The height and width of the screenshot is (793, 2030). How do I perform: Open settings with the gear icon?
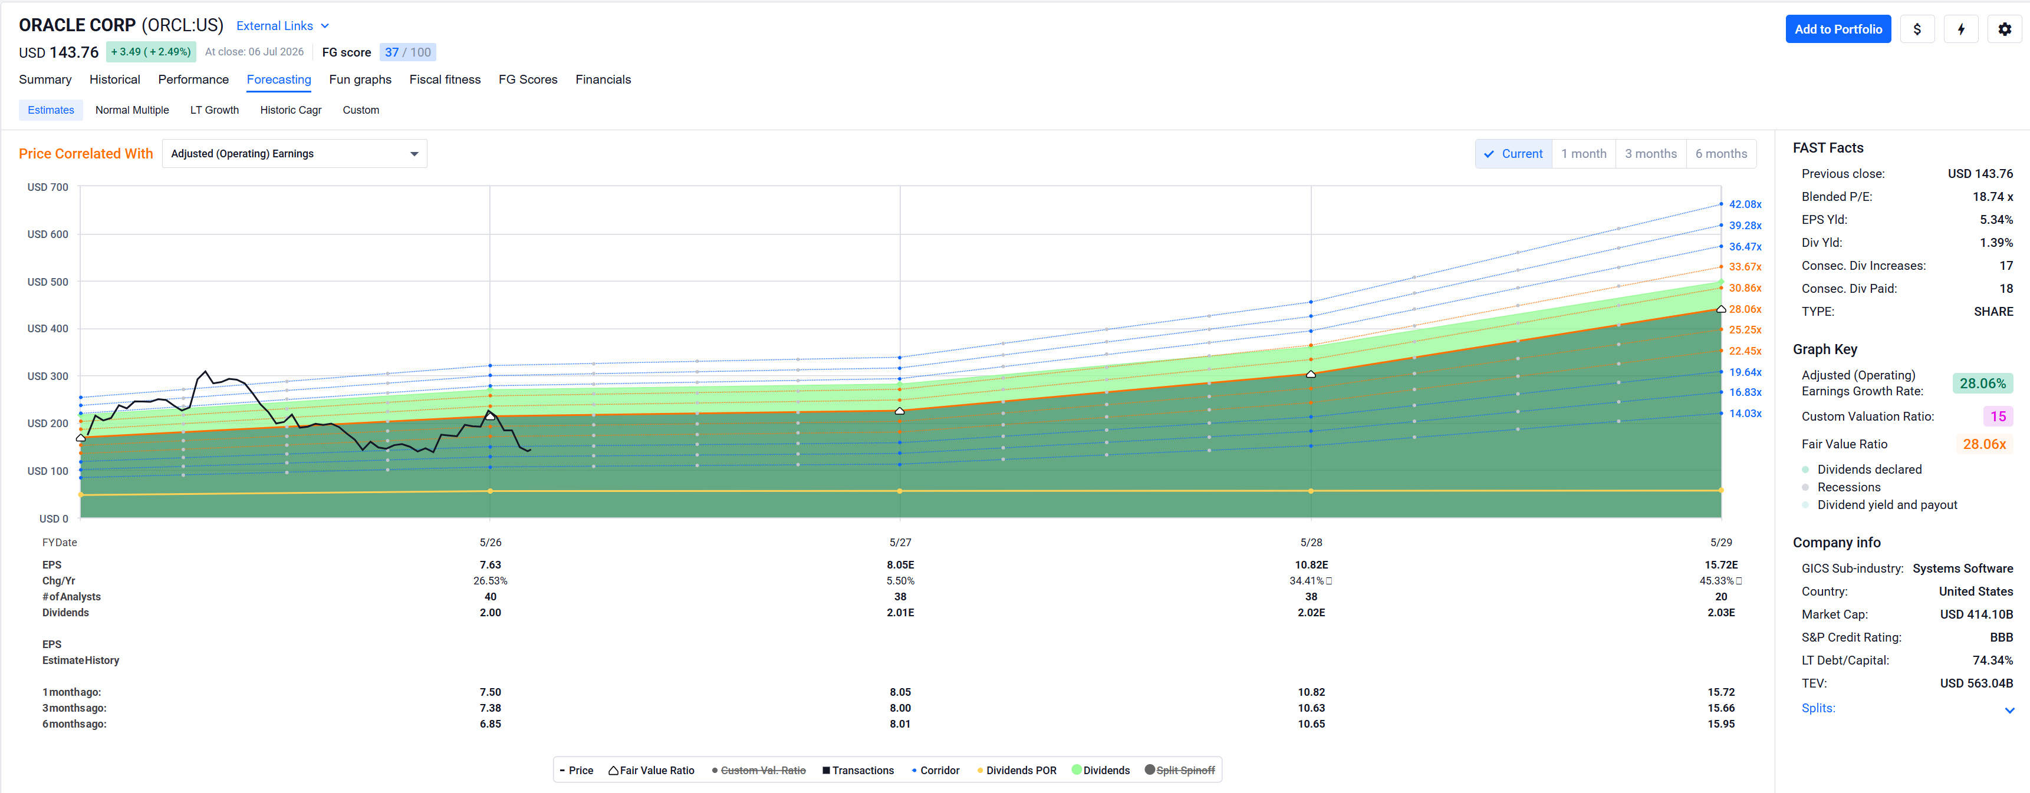pos(2004,29)
